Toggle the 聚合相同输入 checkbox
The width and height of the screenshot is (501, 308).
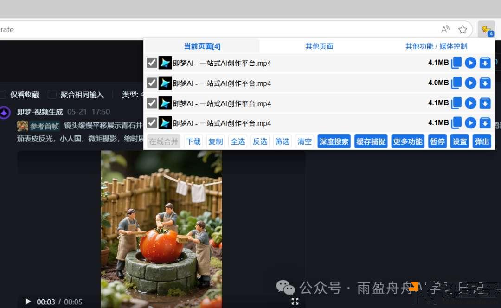point(52,95)
